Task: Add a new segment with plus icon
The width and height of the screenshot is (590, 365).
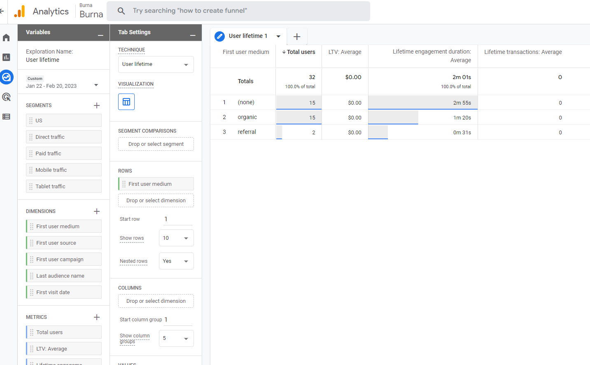Action: click(97, 105)
